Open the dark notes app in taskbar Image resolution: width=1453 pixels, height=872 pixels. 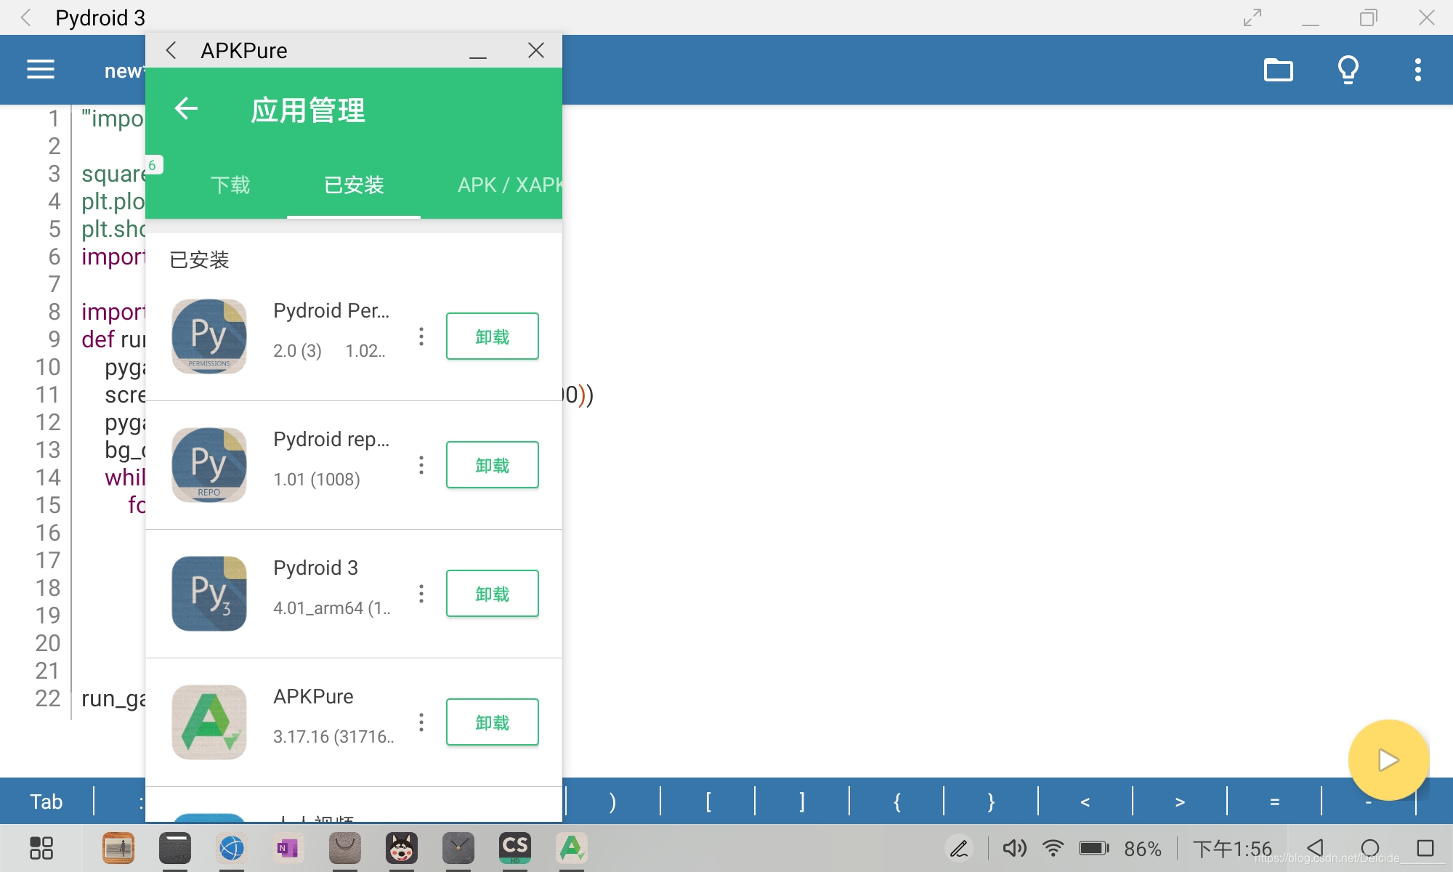[x=175, y=848]
